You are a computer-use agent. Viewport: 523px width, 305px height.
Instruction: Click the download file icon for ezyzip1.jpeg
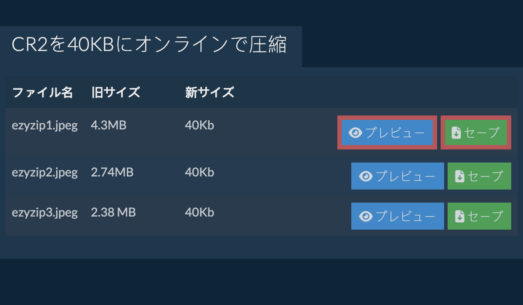[x=456, y=132]
